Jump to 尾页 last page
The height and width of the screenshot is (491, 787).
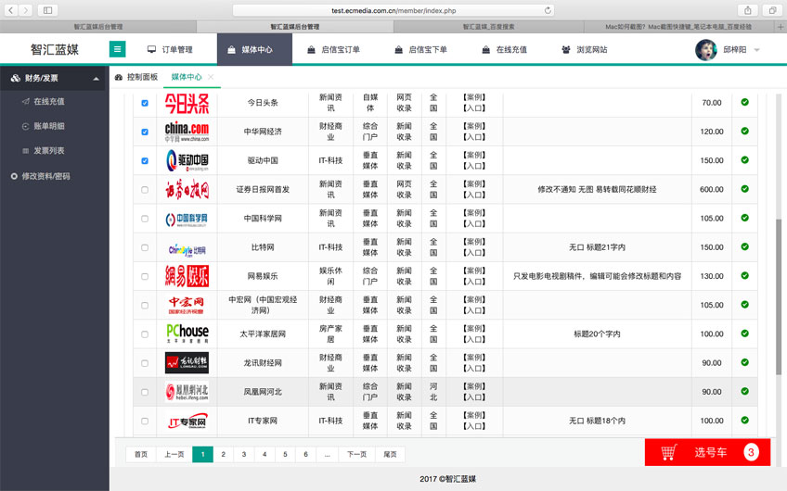point(390,455)
